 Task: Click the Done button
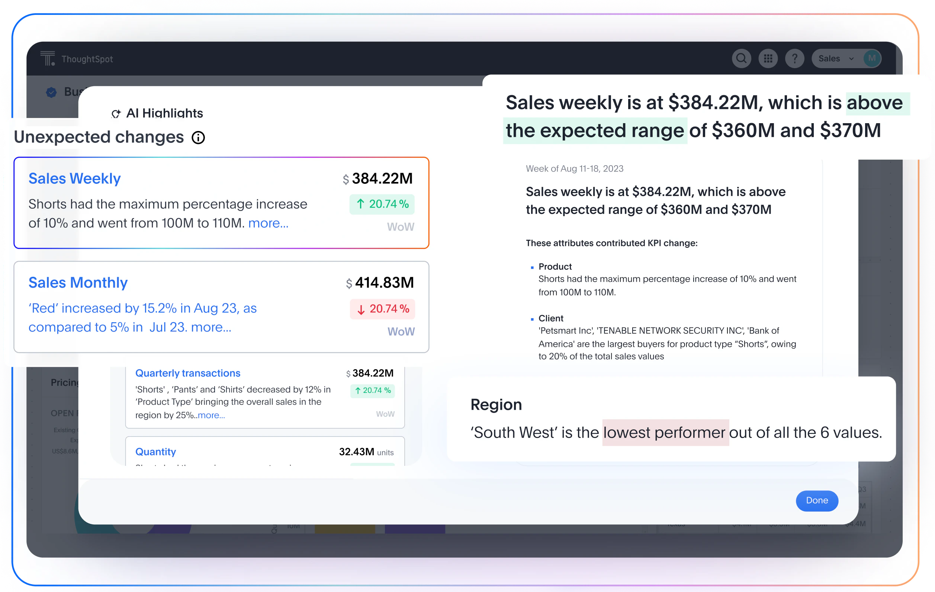tap(817, 500)
